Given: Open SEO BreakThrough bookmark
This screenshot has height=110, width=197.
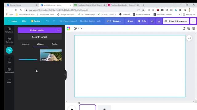Looking at the screenshot, I should [x=86, y=14].
